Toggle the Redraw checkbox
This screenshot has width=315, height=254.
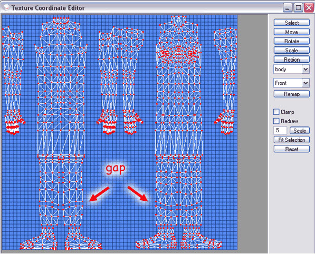click(276, 121)
